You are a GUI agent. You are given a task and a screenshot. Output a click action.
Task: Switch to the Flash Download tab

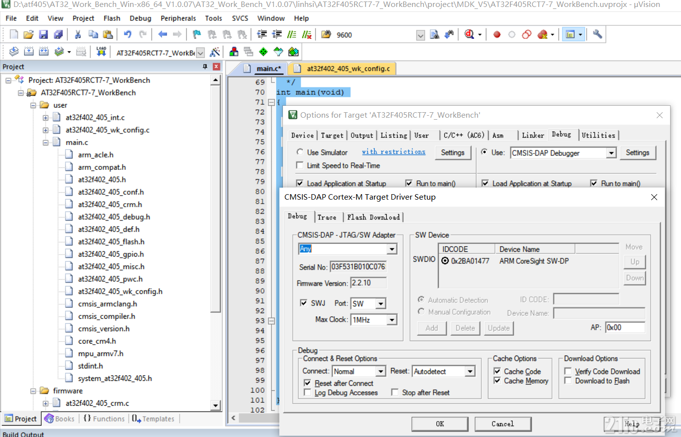(373, 217)
